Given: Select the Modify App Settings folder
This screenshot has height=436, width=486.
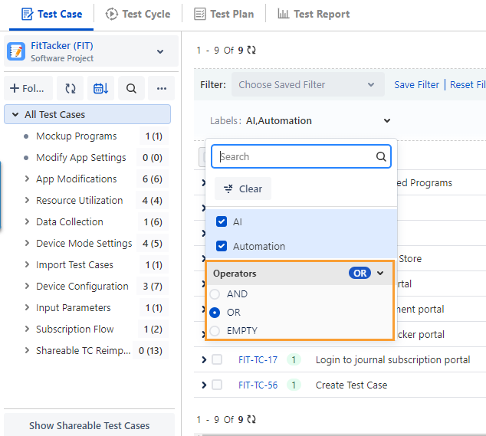Looking at the screenshot, I should tap(81, 157).
